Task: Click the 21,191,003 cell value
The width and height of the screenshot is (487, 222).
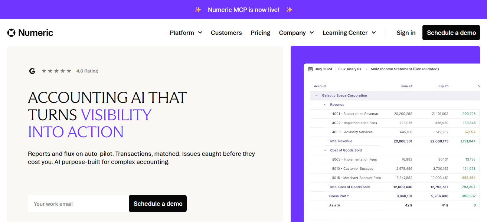Action: point(440,114)
